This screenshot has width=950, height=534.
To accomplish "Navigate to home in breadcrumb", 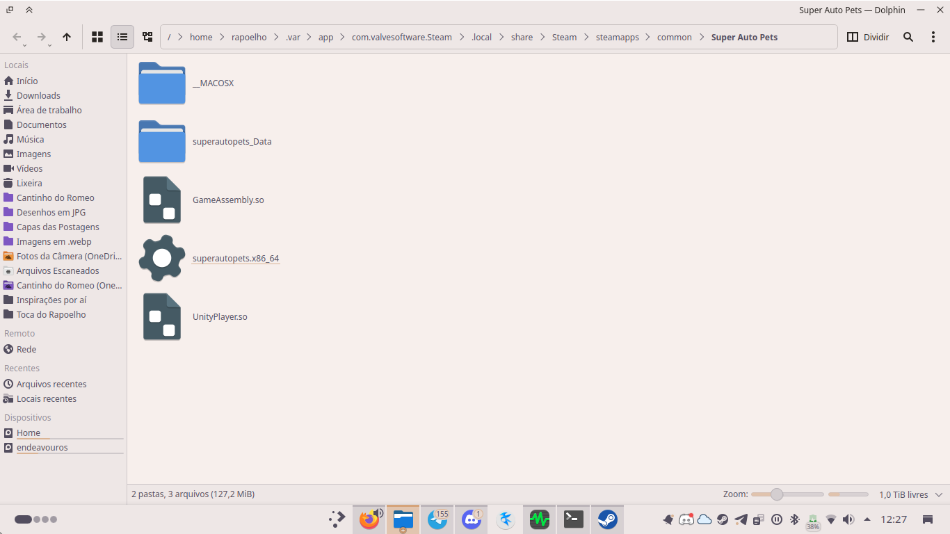I will click(x=201, y=37).
